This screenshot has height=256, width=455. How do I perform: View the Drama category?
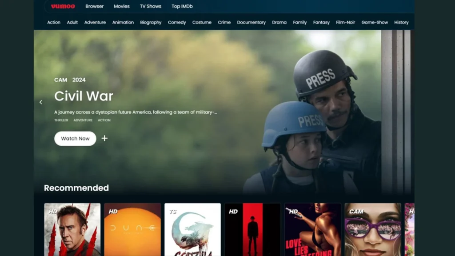279,22
